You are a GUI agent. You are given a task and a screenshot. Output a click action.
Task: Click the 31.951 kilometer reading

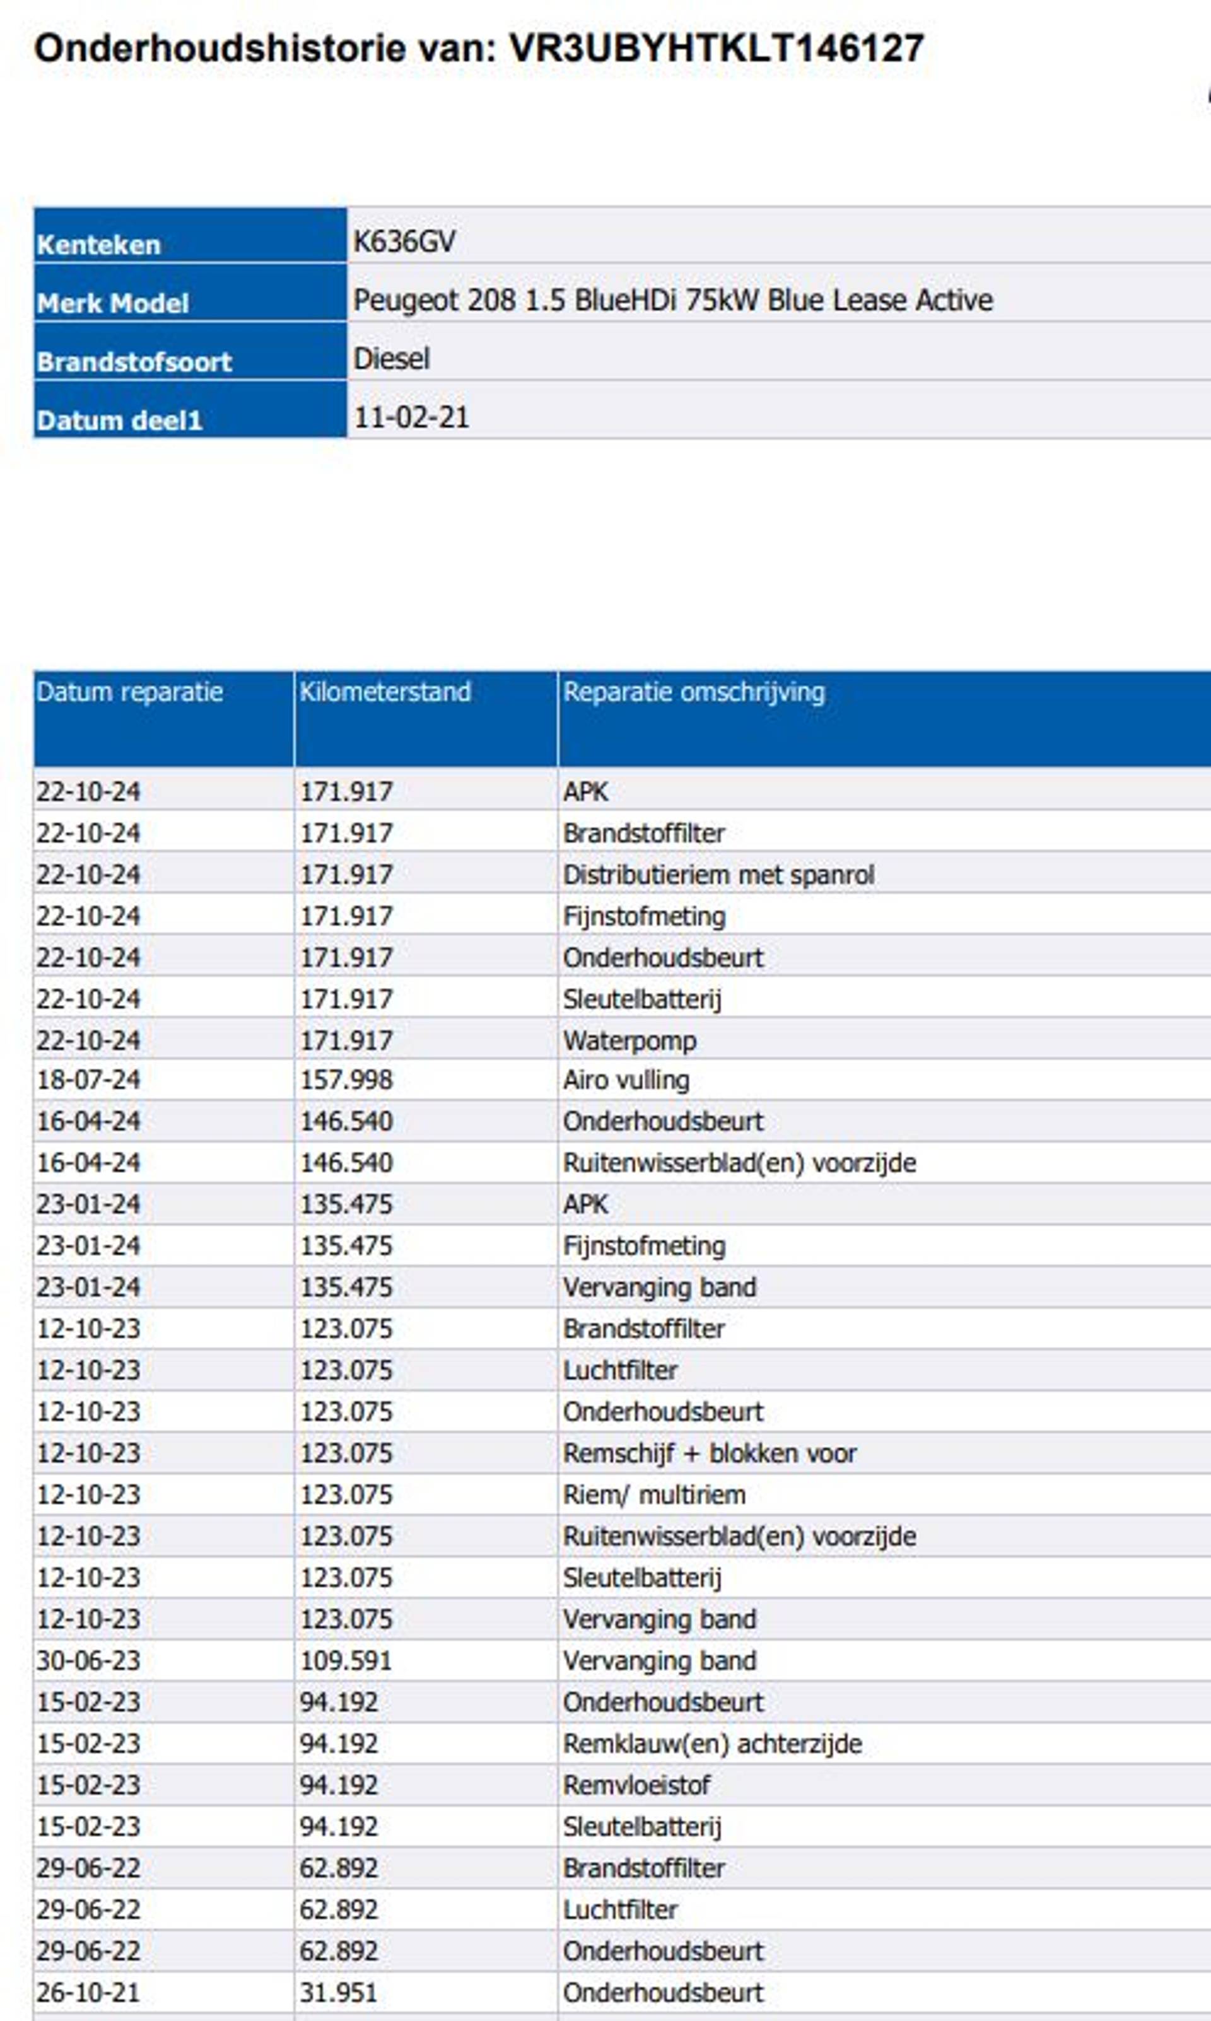click(338, 1993)
